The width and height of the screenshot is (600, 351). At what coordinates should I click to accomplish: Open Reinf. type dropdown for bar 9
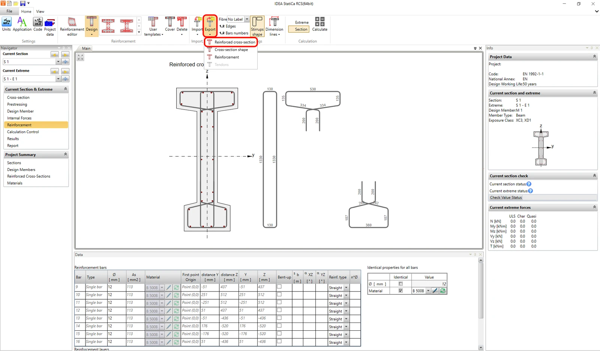pos(346,288)
